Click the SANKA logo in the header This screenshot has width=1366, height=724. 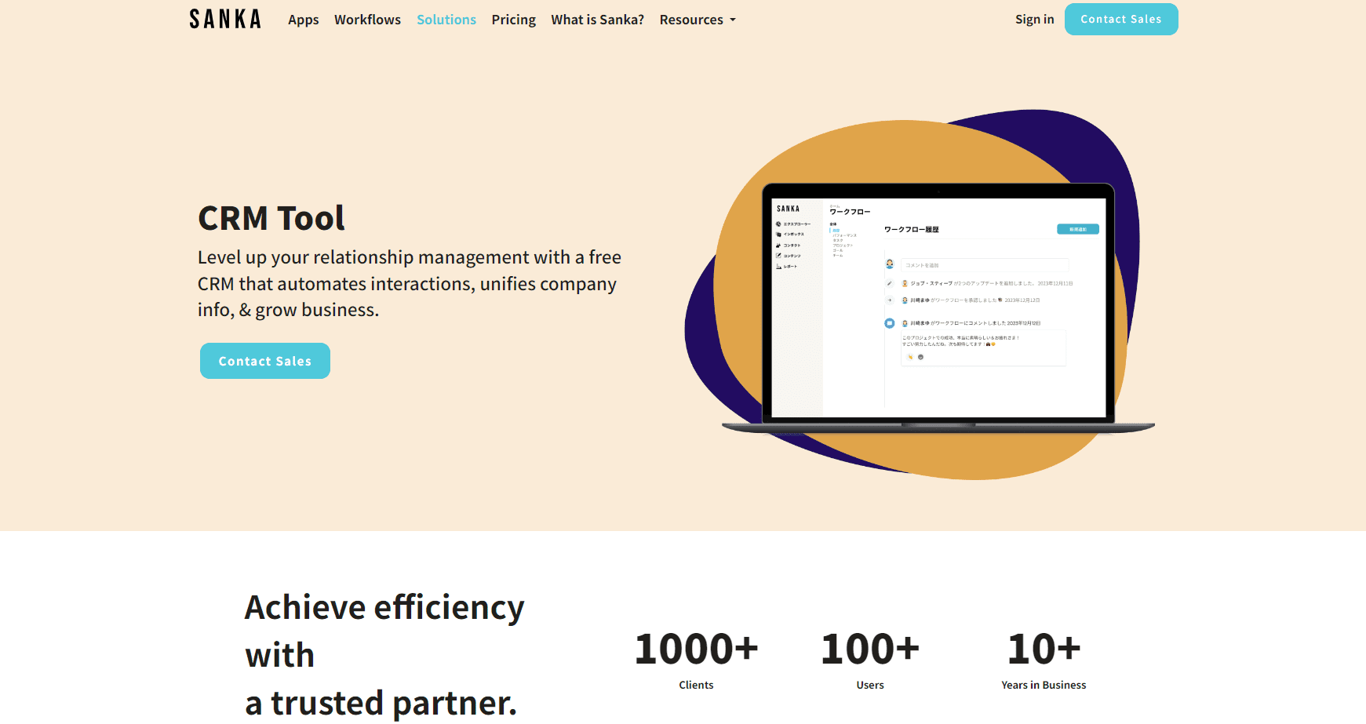[225, 19]
